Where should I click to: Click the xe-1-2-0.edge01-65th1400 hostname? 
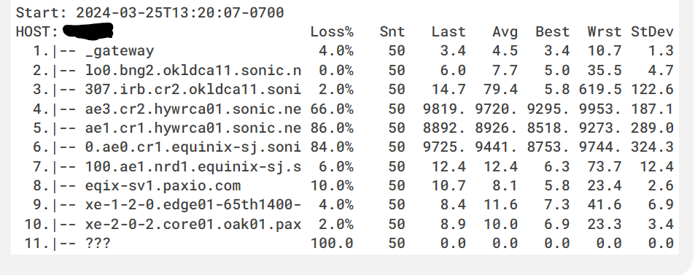pyautogui.click(x=193, y=205)
